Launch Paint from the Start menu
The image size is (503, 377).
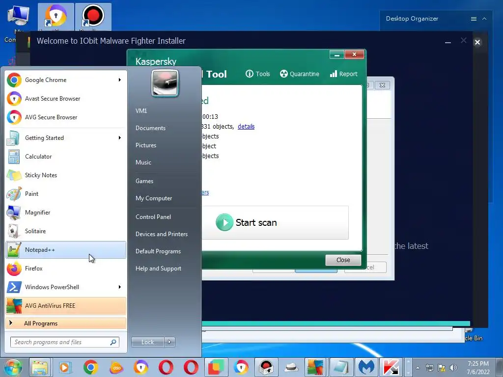[66, 193]
